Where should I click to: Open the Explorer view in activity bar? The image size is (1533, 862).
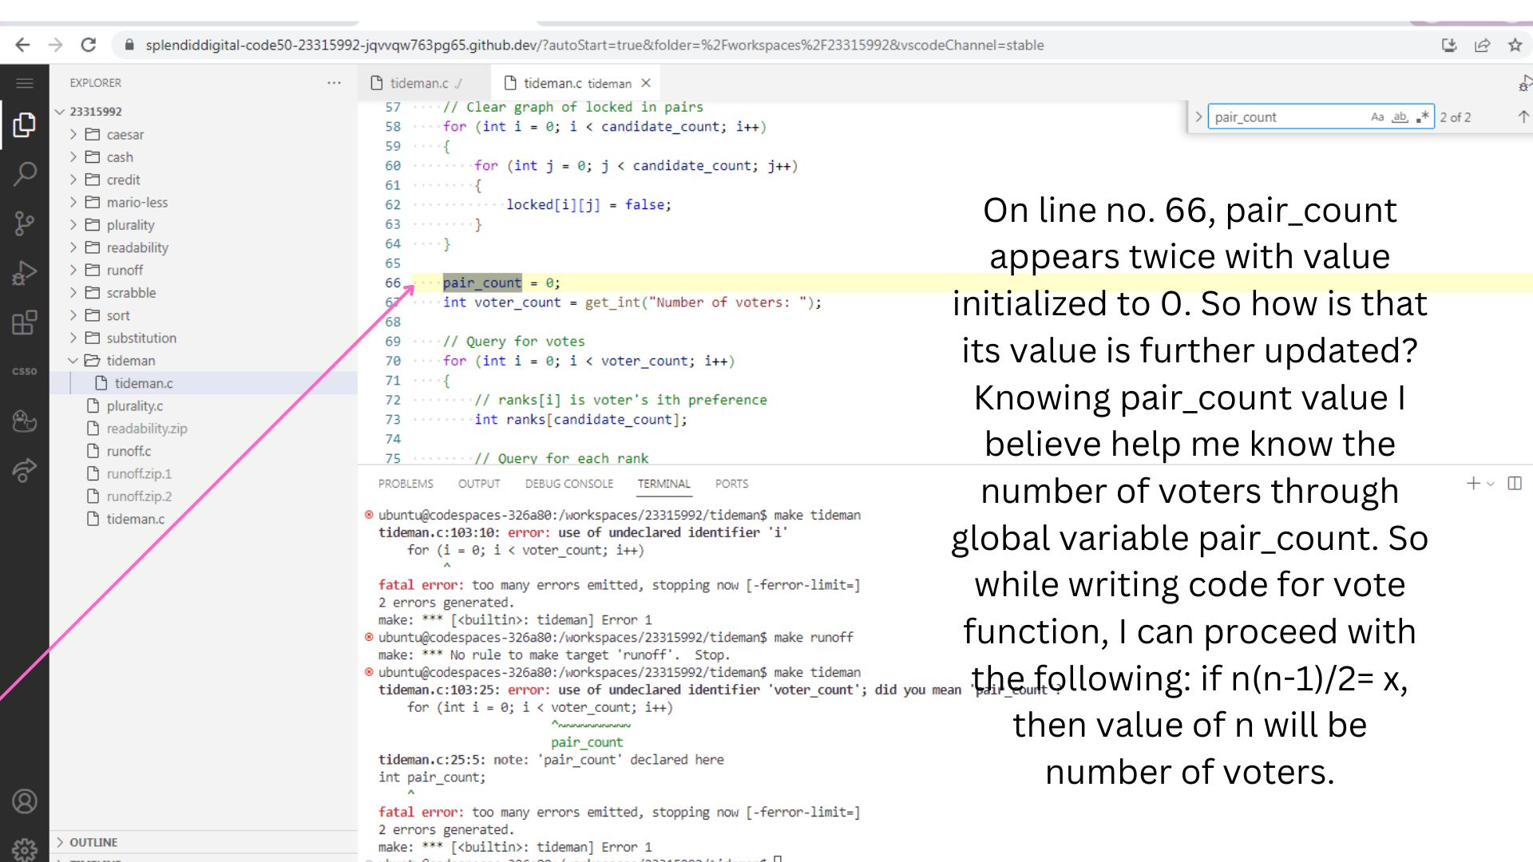24,125
